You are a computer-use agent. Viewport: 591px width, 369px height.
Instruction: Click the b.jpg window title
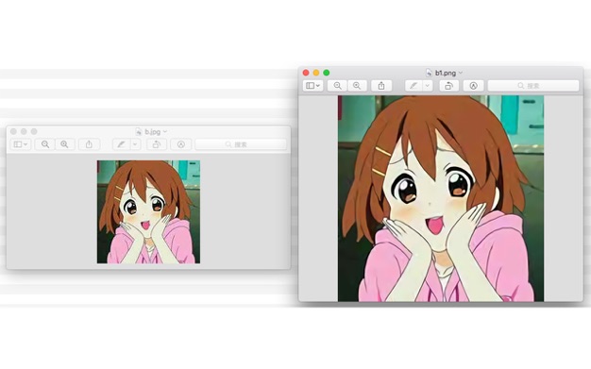point(153,131)
